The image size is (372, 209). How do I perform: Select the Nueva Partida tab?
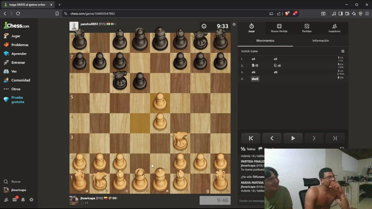click(279, 28)
